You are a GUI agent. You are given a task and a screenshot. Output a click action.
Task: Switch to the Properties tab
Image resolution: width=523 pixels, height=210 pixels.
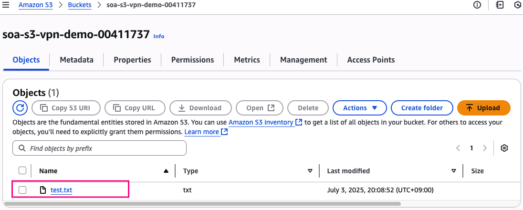132,60
